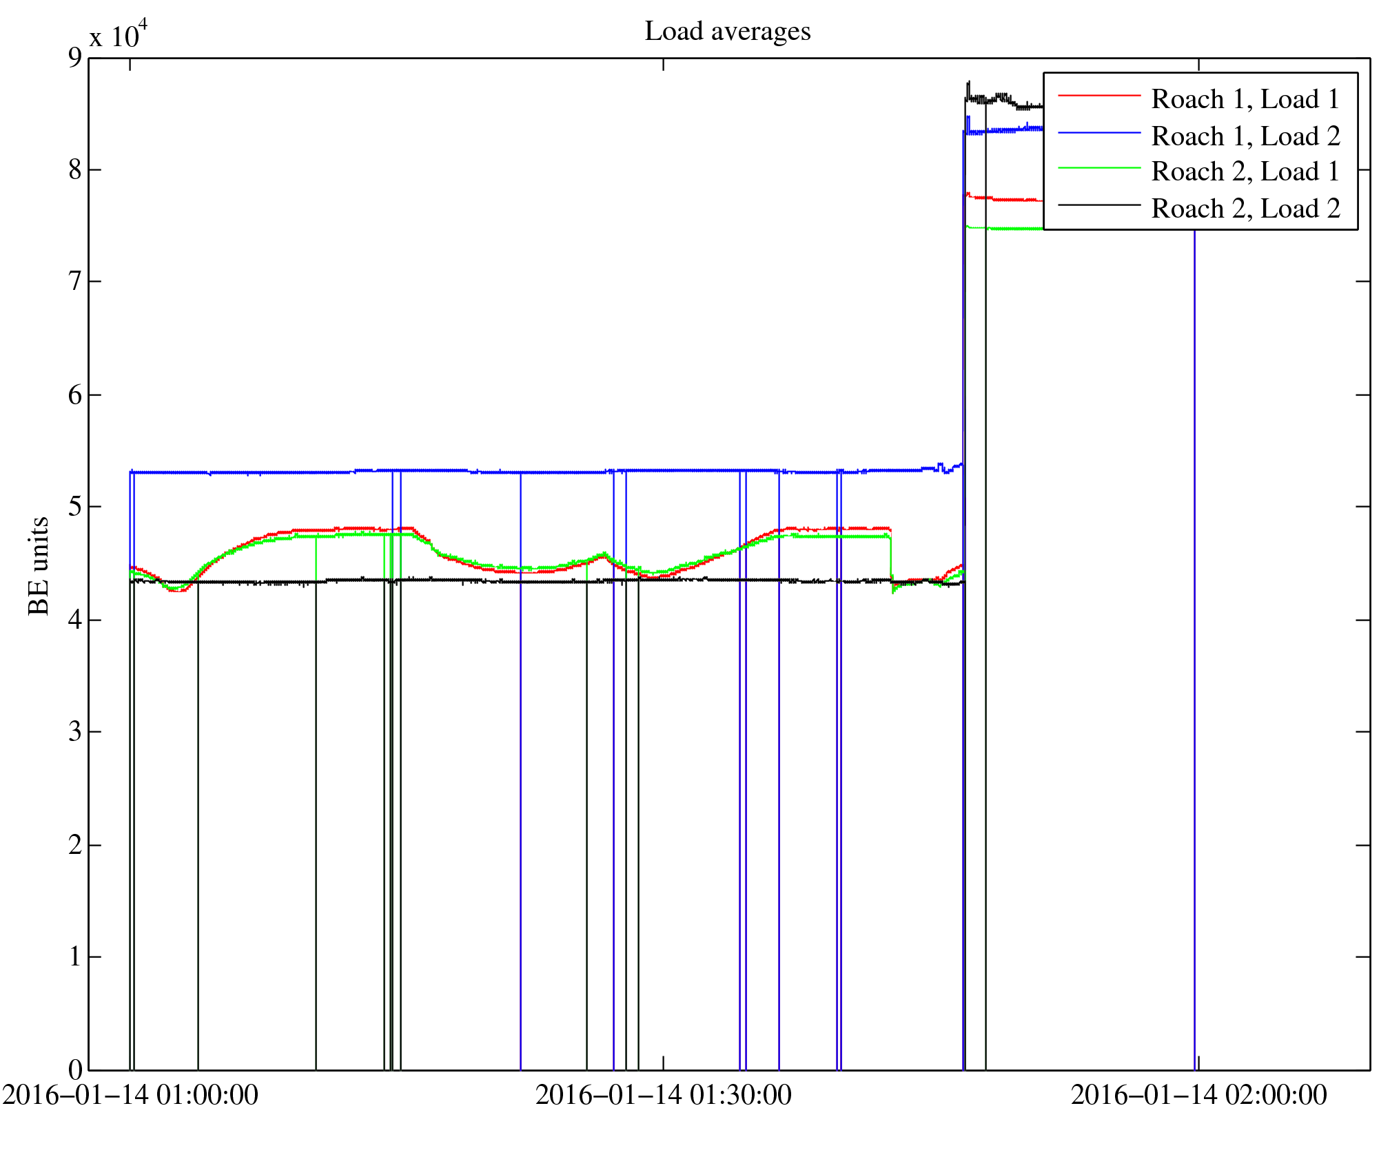Click the red Roach 1, Load 1 legend line
This screenshot has height=1159, width=1390.
pyautogui.click(x=1098, y=95)
